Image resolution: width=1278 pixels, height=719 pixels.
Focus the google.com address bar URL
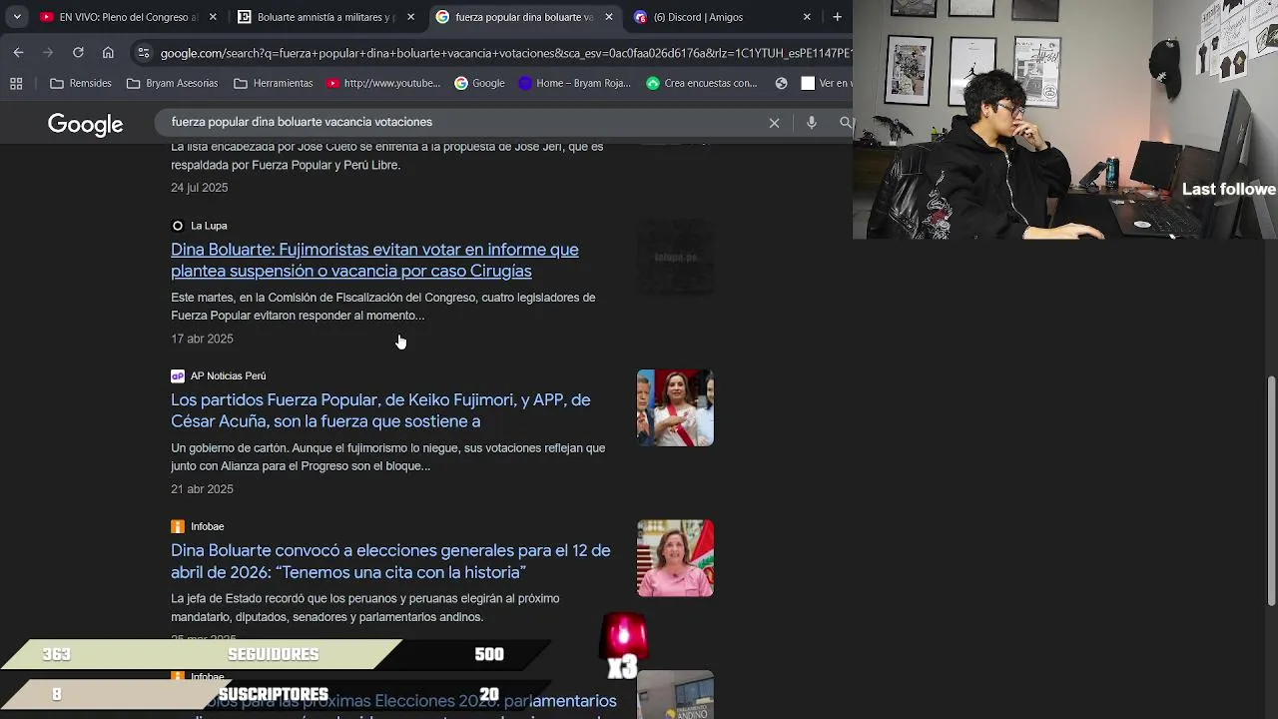pos(504,53)
